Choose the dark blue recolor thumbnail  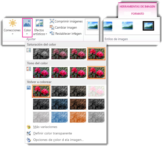tap(60, 104)
